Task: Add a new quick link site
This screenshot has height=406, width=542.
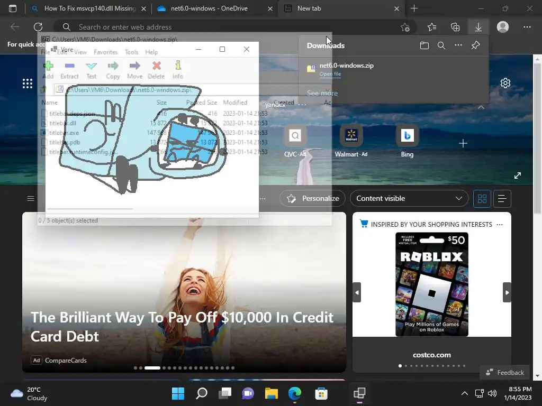Action: 463,143
